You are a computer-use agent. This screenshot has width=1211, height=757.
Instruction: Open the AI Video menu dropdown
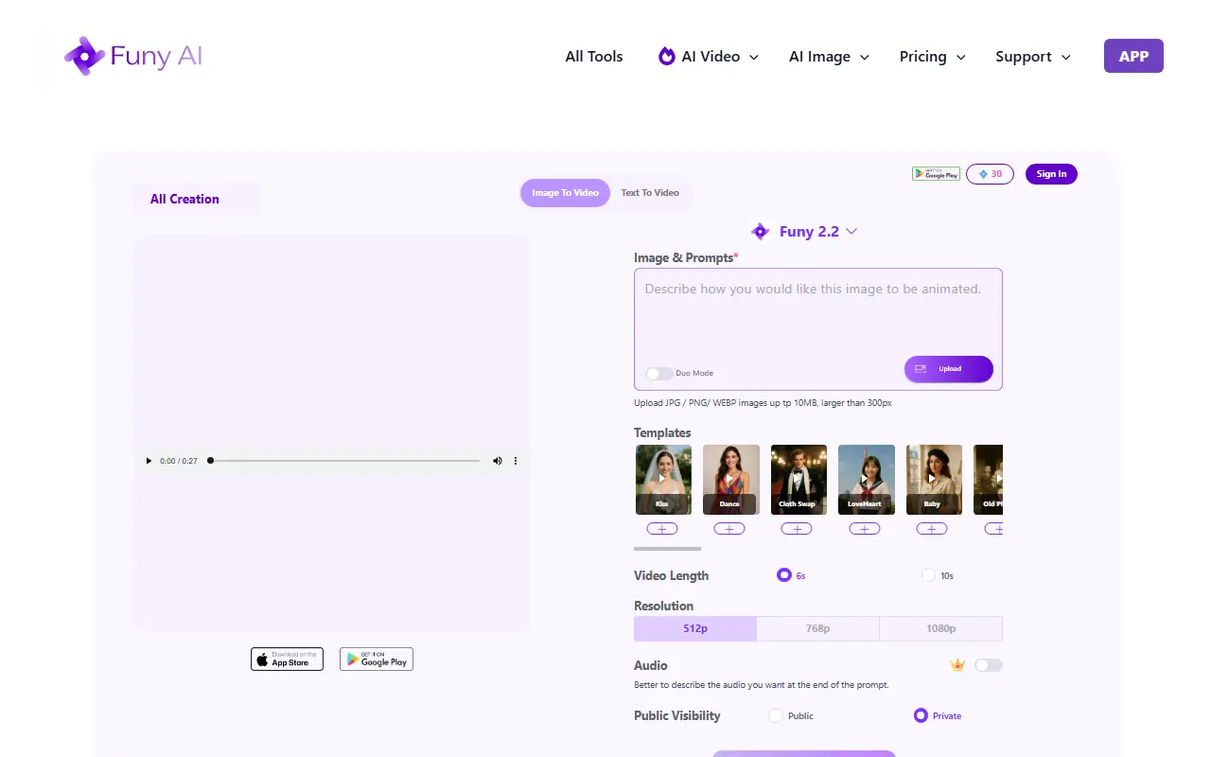coord(709,57)
